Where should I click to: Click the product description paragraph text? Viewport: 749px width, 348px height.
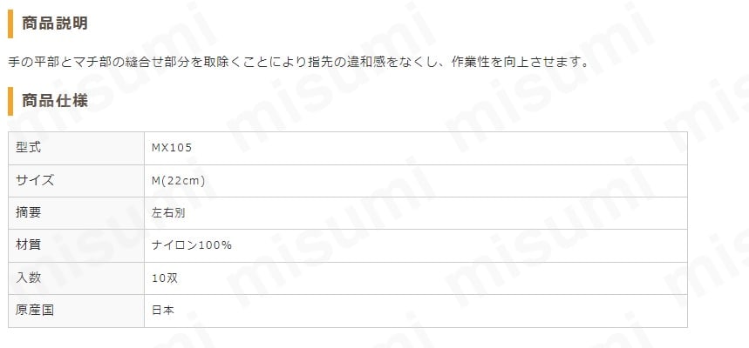(298, 63)
